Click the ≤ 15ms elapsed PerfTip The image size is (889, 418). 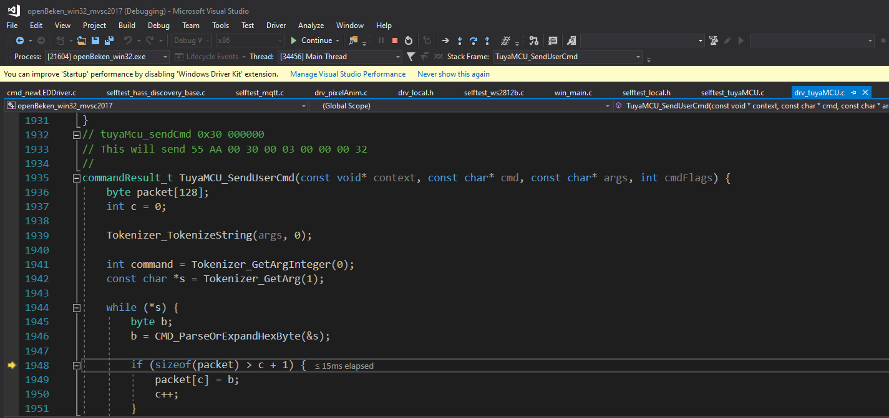click(x=344, y=366)
